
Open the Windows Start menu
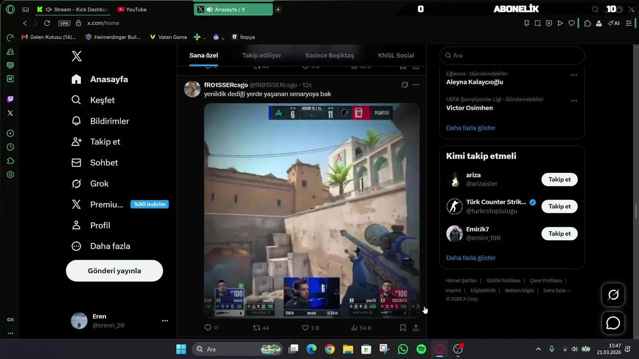click(181, 349)
